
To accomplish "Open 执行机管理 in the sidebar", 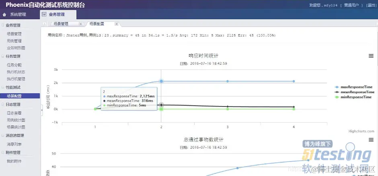I will pyautogui.click(x=16, y=79).
